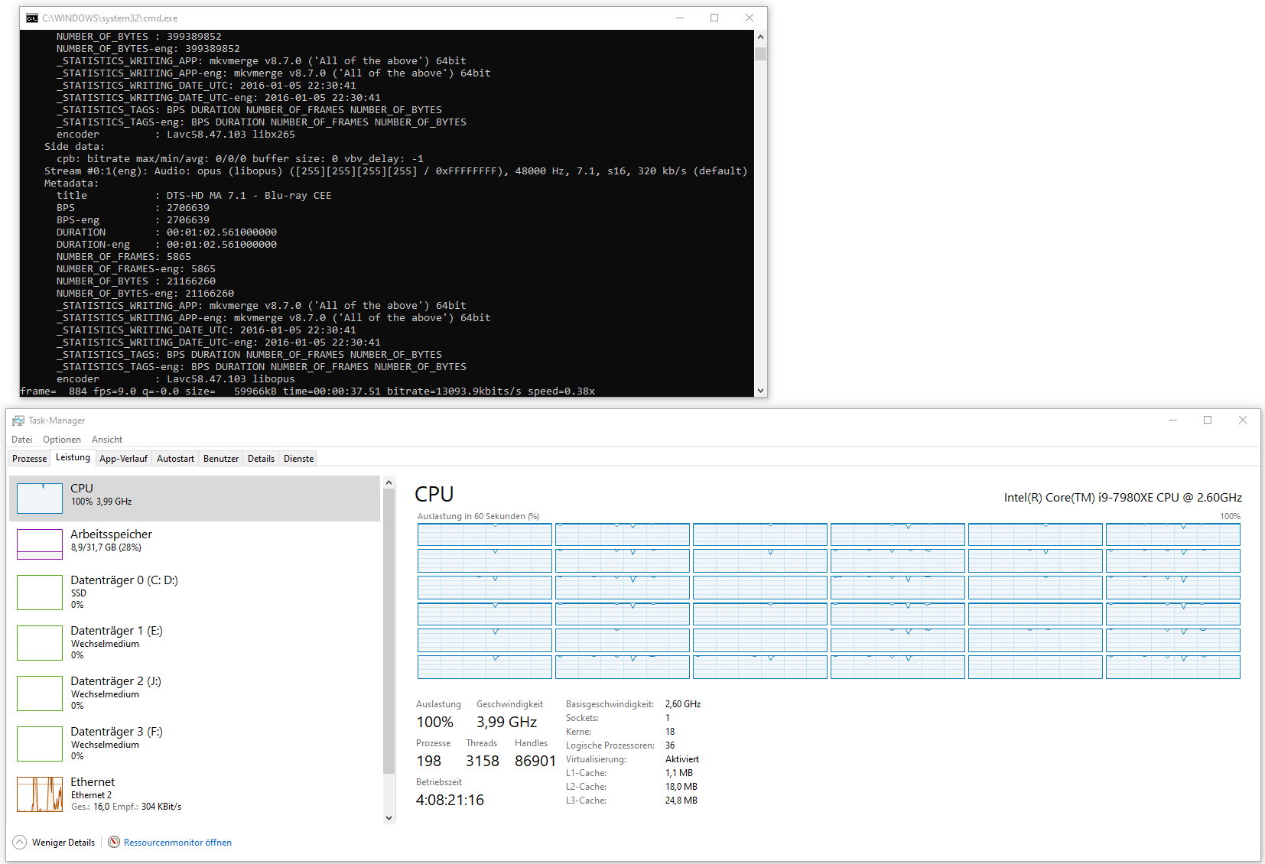Select the Ethernet network graph thumbnail

(x=40, y=794)
